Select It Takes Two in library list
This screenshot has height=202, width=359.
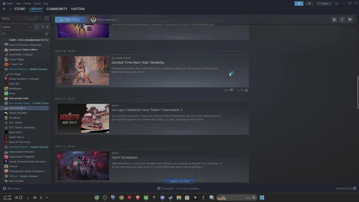coord(16,64)
